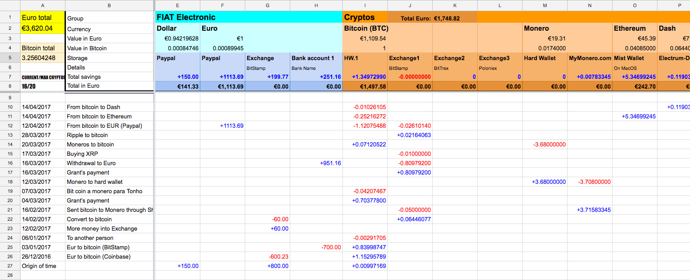Select the €3,620.04 total cell
This screenshot has height=280, width=690.
click(42, 28)
